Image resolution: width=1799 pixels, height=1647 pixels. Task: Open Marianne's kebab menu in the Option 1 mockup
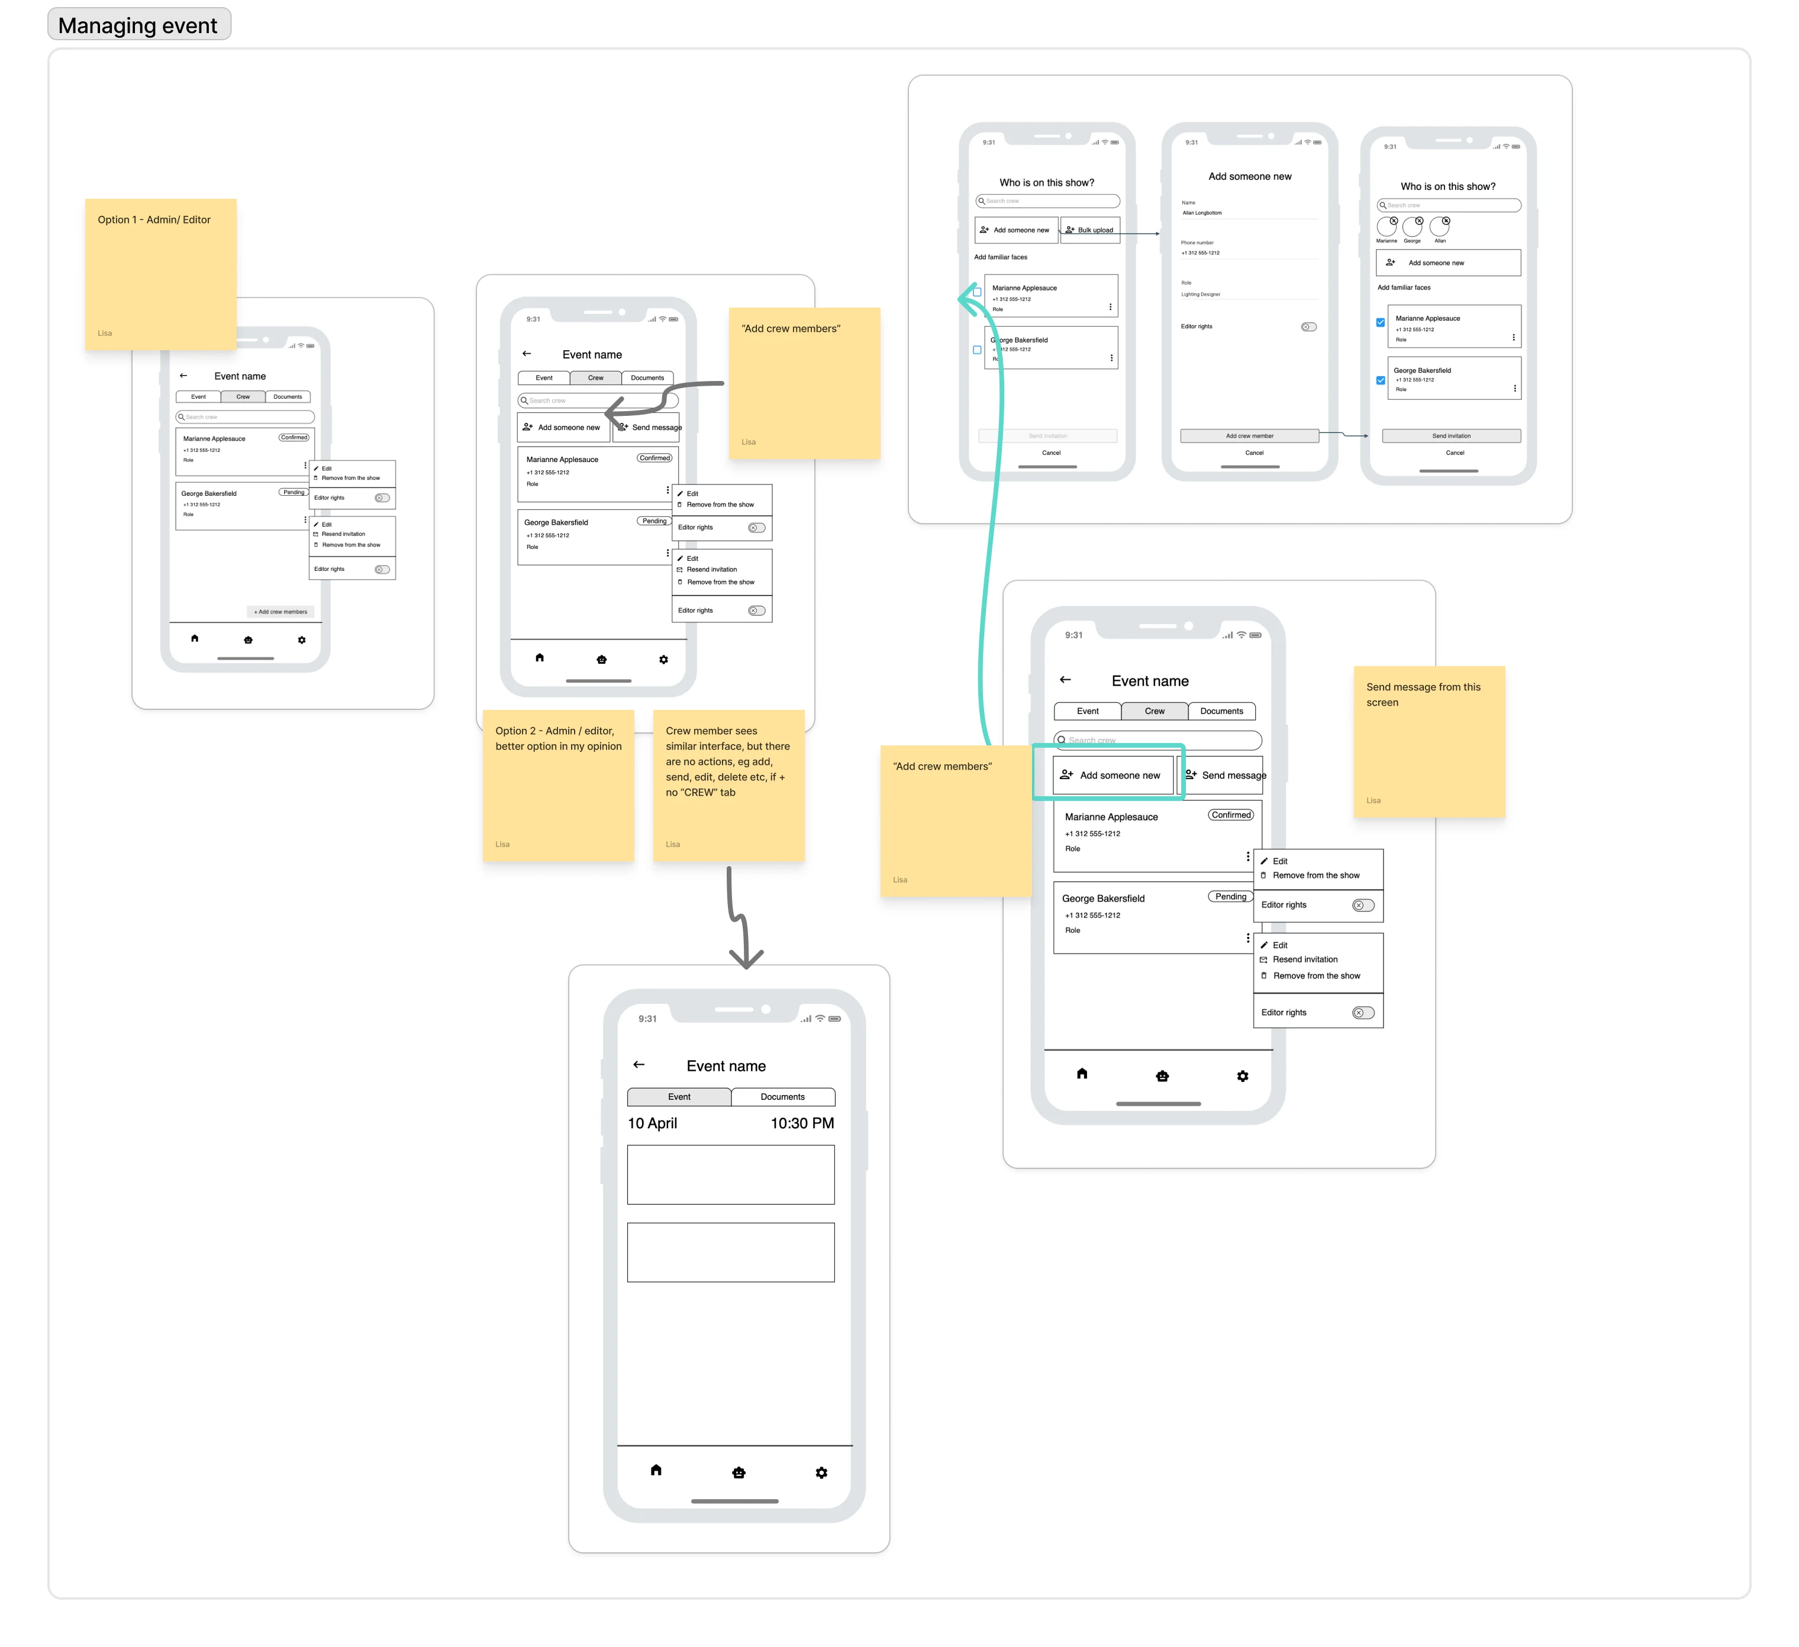(x=305, y=465)
